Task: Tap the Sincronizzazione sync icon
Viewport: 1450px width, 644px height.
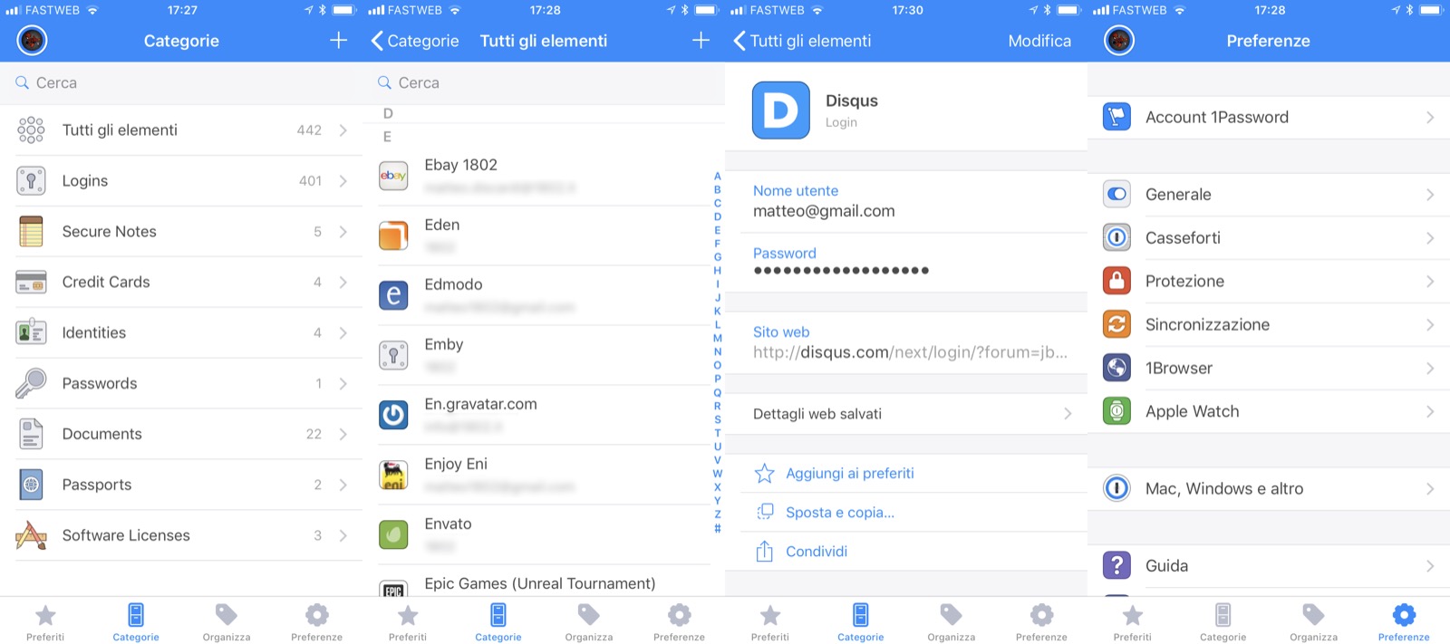Action: (x=1116, y=324)
